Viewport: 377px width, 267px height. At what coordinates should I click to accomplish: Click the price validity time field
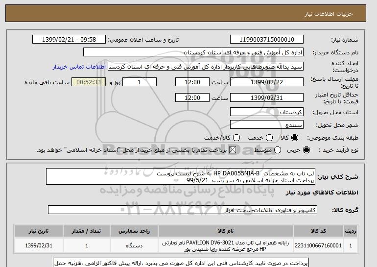[192, 97]
